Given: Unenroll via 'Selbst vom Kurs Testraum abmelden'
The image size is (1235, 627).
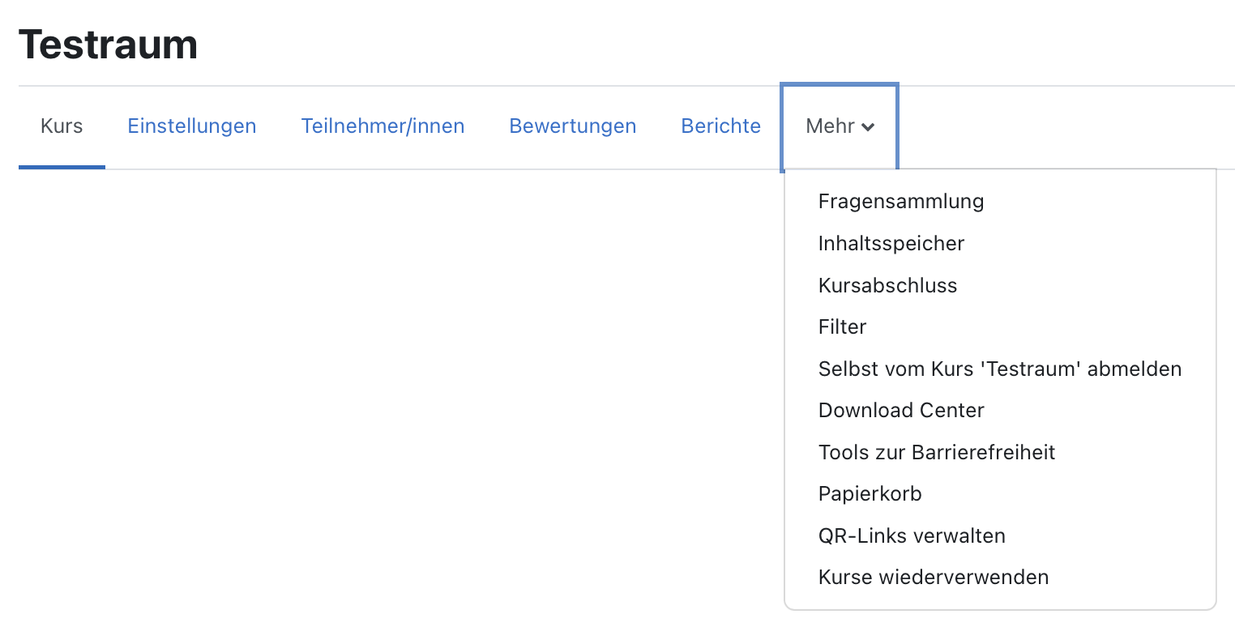Looking at the screenshot, I should (999, 369).
